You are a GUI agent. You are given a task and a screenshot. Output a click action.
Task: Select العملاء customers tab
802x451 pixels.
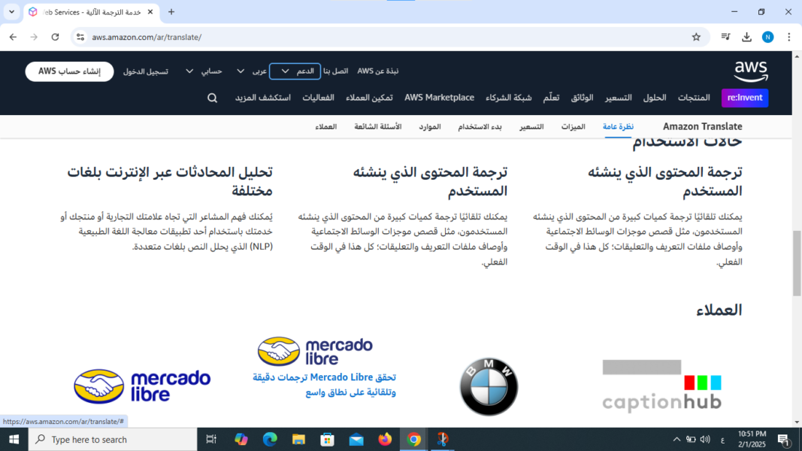325,127
